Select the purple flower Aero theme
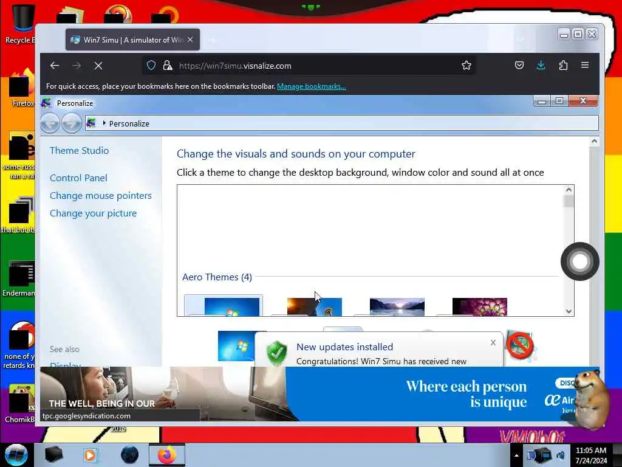The height and width of the screenshot is (467, 622). (x=480, y=307)
